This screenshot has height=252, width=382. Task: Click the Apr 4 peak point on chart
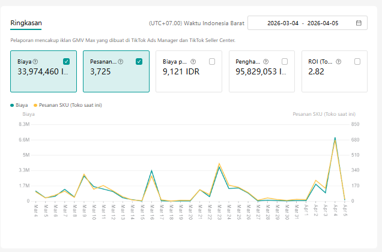[335, 138]
